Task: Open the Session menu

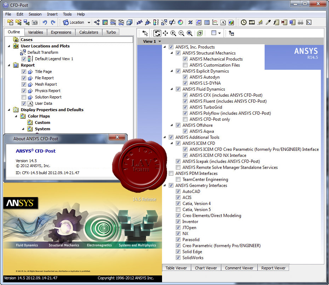Action: [35, 14]
